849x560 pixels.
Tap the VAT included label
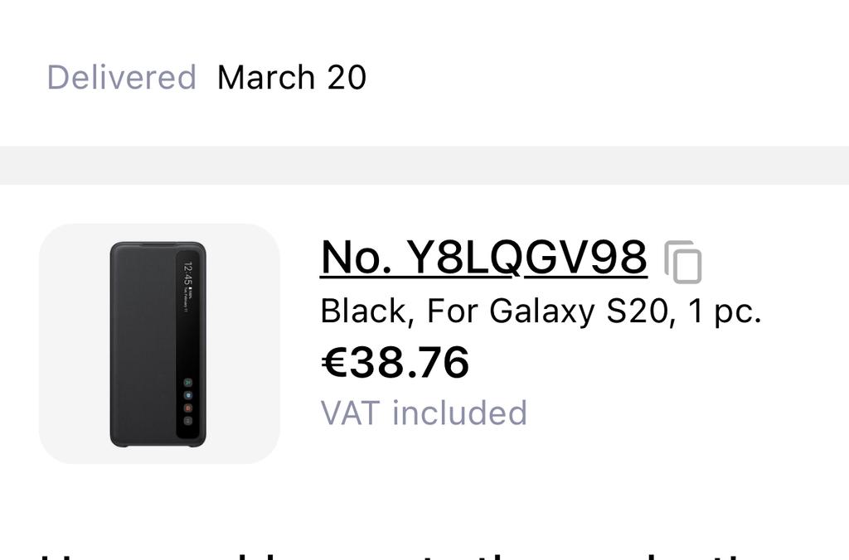424,413
